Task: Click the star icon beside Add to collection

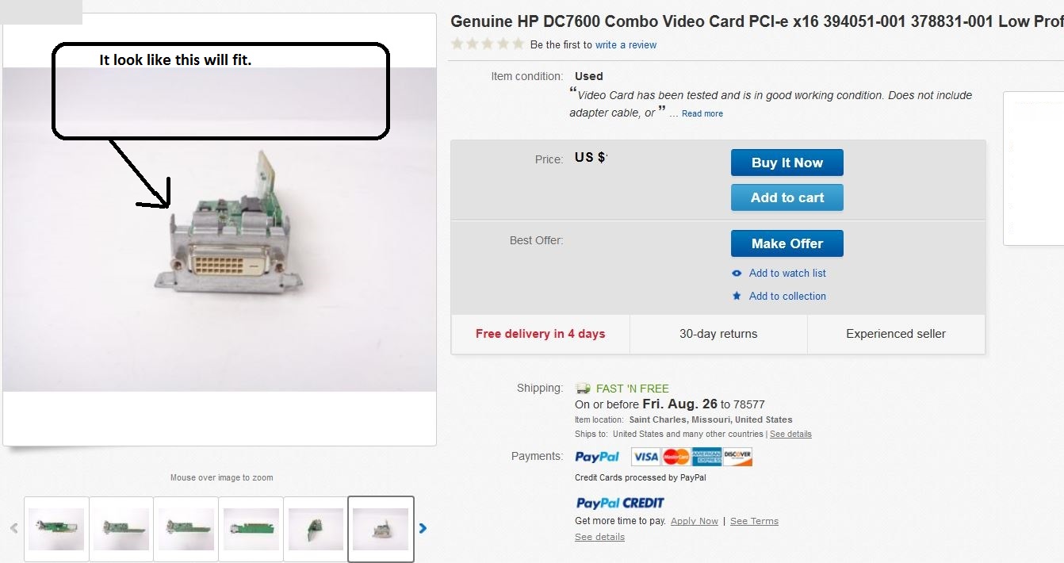Action: pyautogui.click(x=737, y=296)
